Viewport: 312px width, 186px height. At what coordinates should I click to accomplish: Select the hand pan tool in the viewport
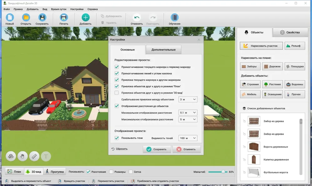click(x=22, y=156)
